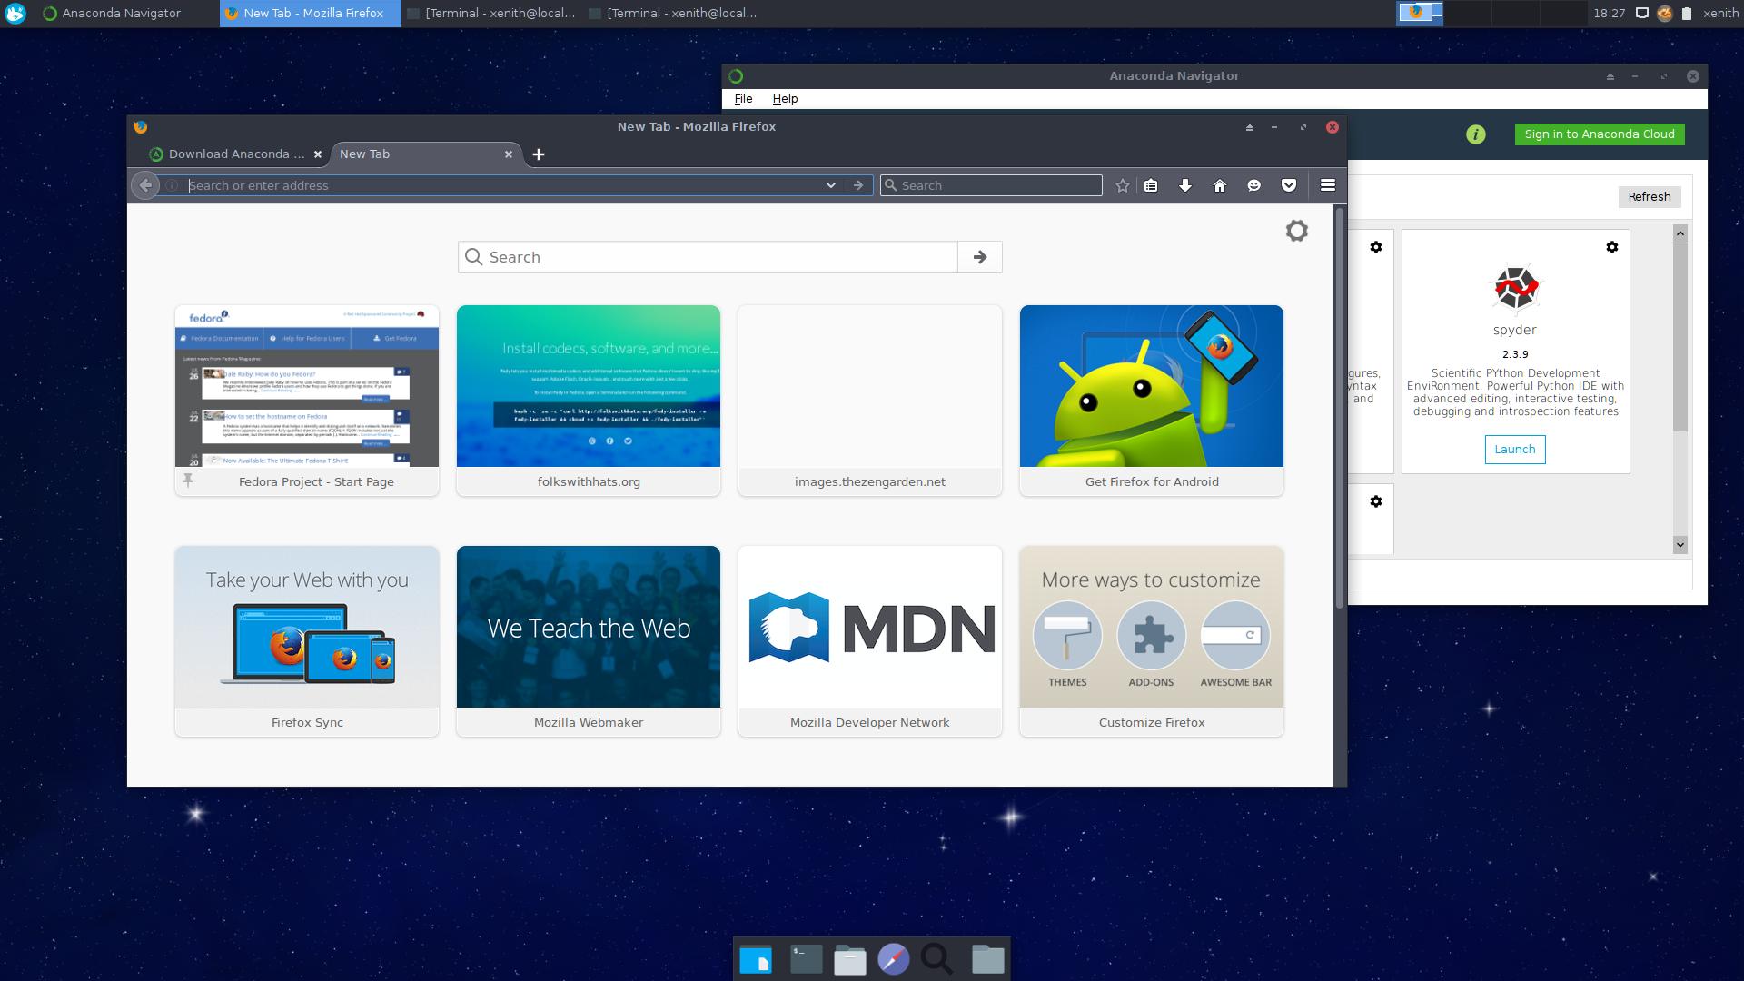Screen dimensions: 1744x981
Task: Click the clock showing 18:27
Action: click(x=1609, y=14)
